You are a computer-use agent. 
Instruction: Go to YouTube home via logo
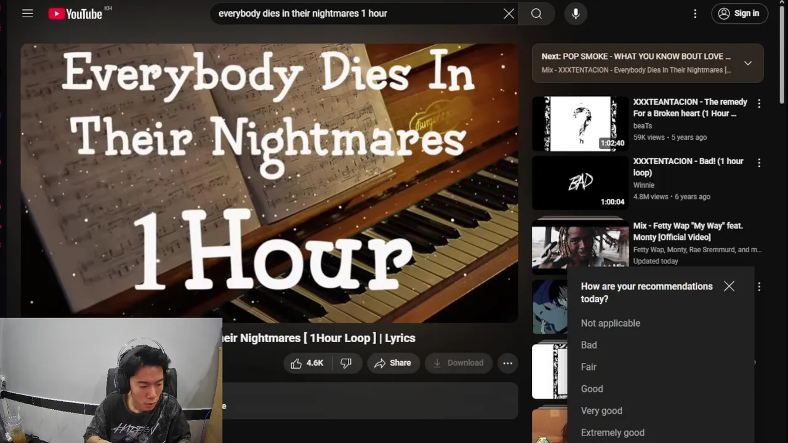pos(75,14)
